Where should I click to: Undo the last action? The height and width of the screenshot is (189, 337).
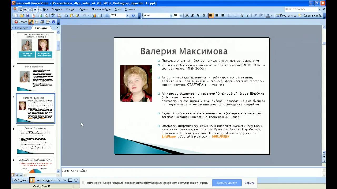84,15
